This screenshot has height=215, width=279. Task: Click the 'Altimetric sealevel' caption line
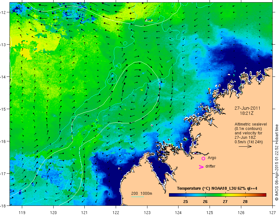click(x=251, y=124)
